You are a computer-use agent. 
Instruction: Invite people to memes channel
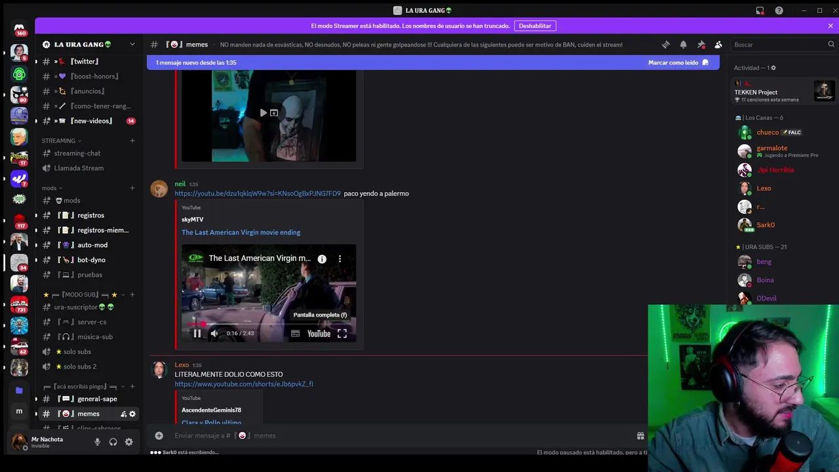pos(123,414)
